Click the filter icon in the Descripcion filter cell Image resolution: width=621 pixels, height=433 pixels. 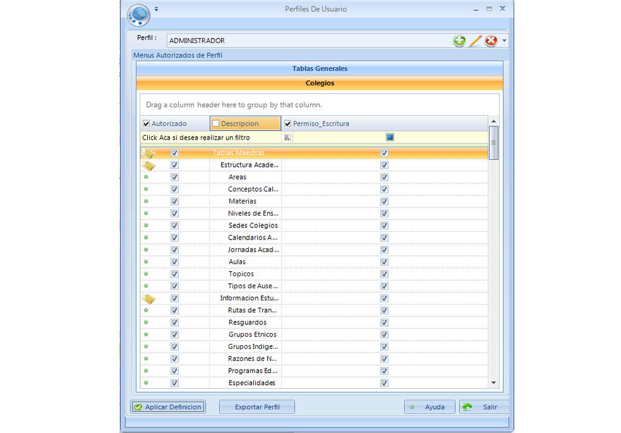click(287, 137)
